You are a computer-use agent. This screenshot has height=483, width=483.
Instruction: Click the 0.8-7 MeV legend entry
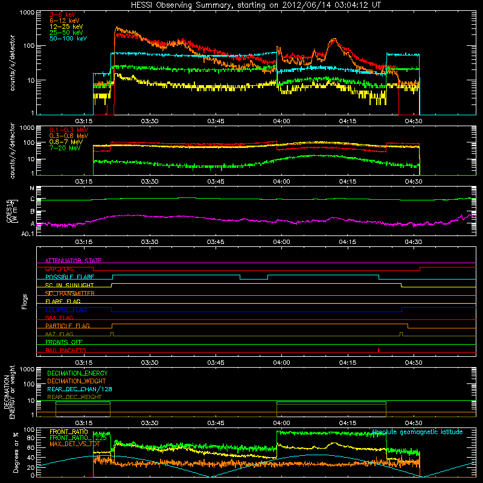(x=66, y=142)
